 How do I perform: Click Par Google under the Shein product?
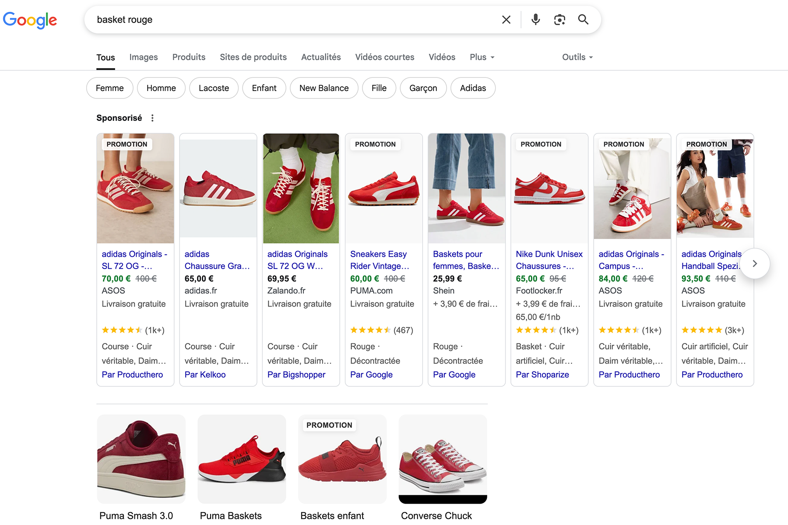click(454, 374)
